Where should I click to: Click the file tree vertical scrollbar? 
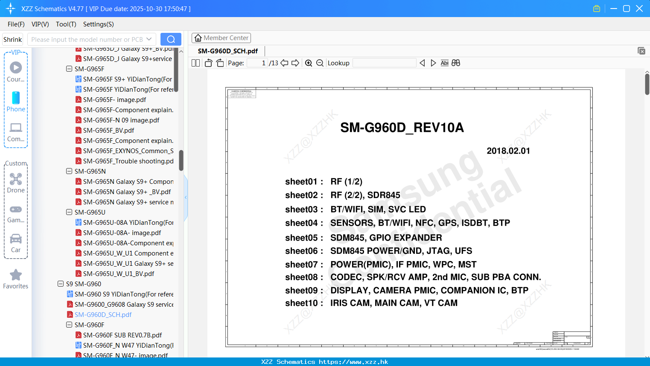point(181,160)
